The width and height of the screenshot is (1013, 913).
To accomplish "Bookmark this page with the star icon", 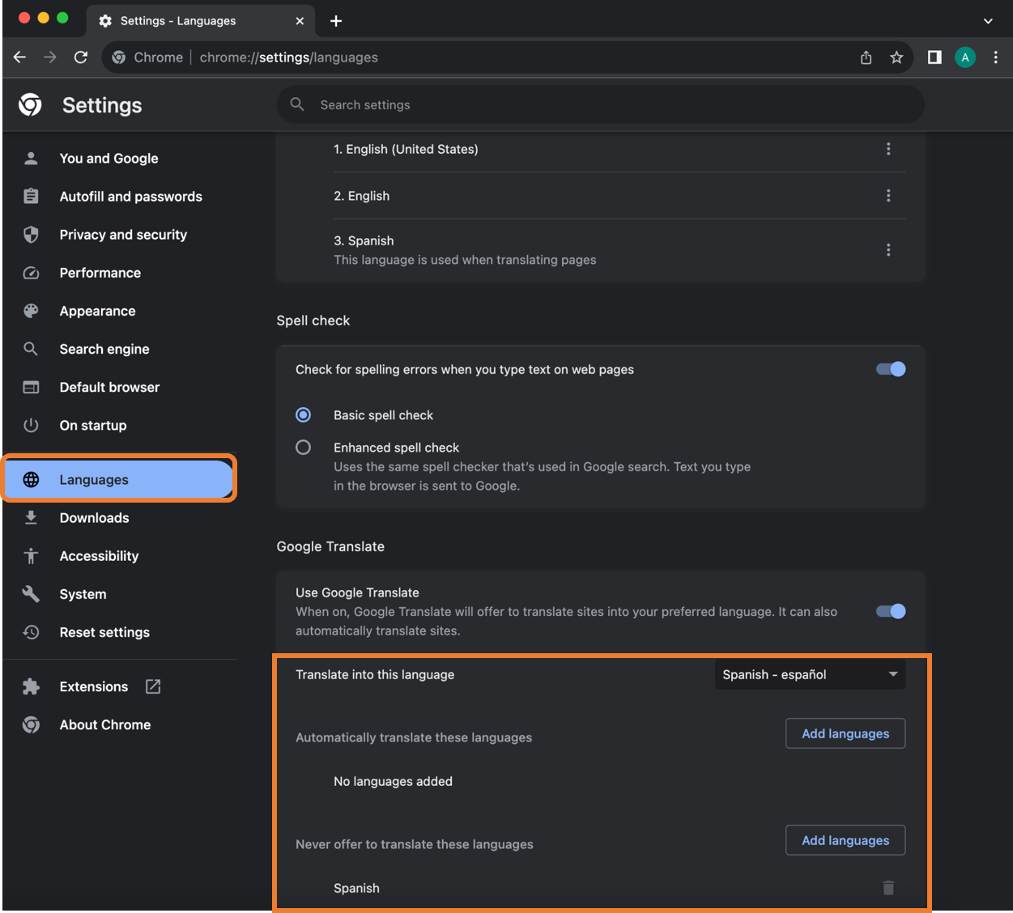I will coord(896,57).
